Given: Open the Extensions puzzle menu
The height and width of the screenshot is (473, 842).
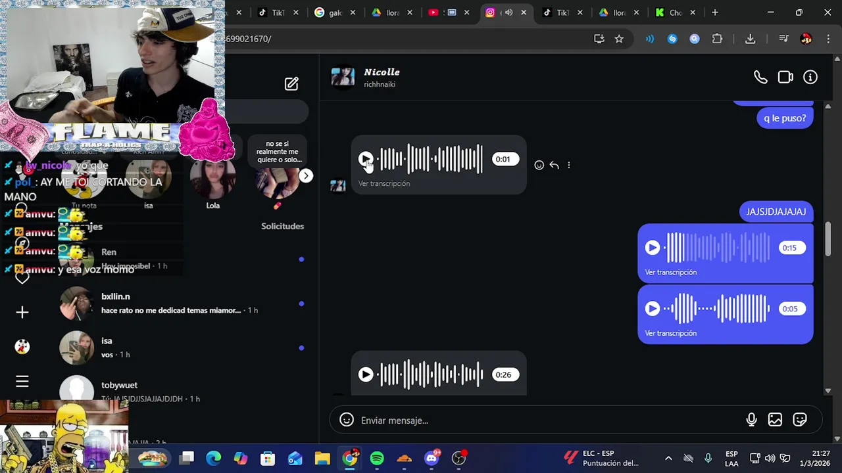Looking at the screenshot, I should click(x=717, y=39).
